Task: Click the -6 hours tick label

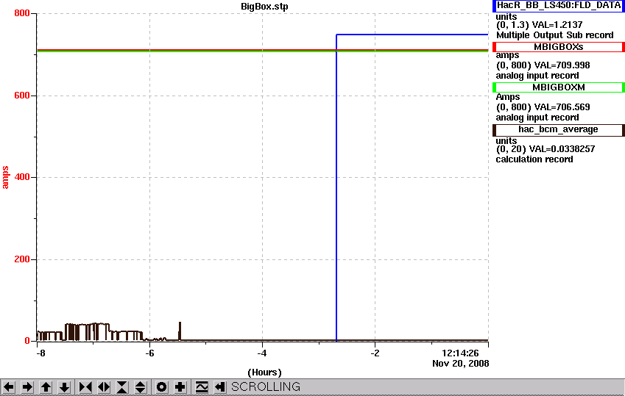Action: (x=149, y=353)
